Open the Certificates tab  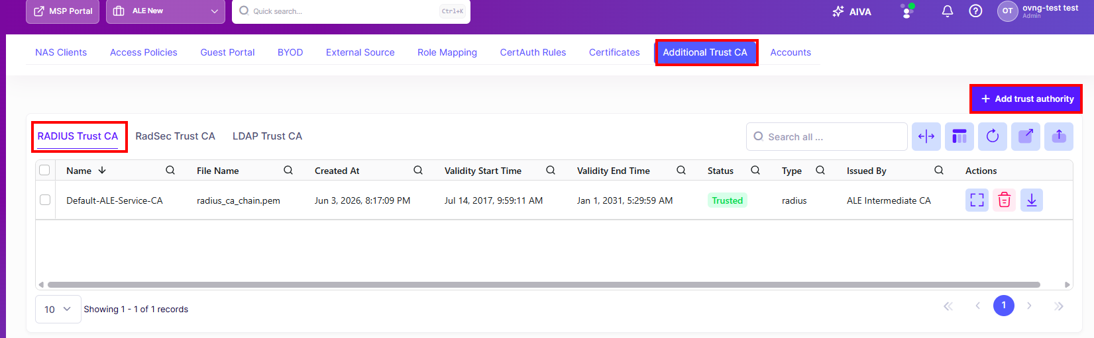pyautogui.click(x=614, y=52)
